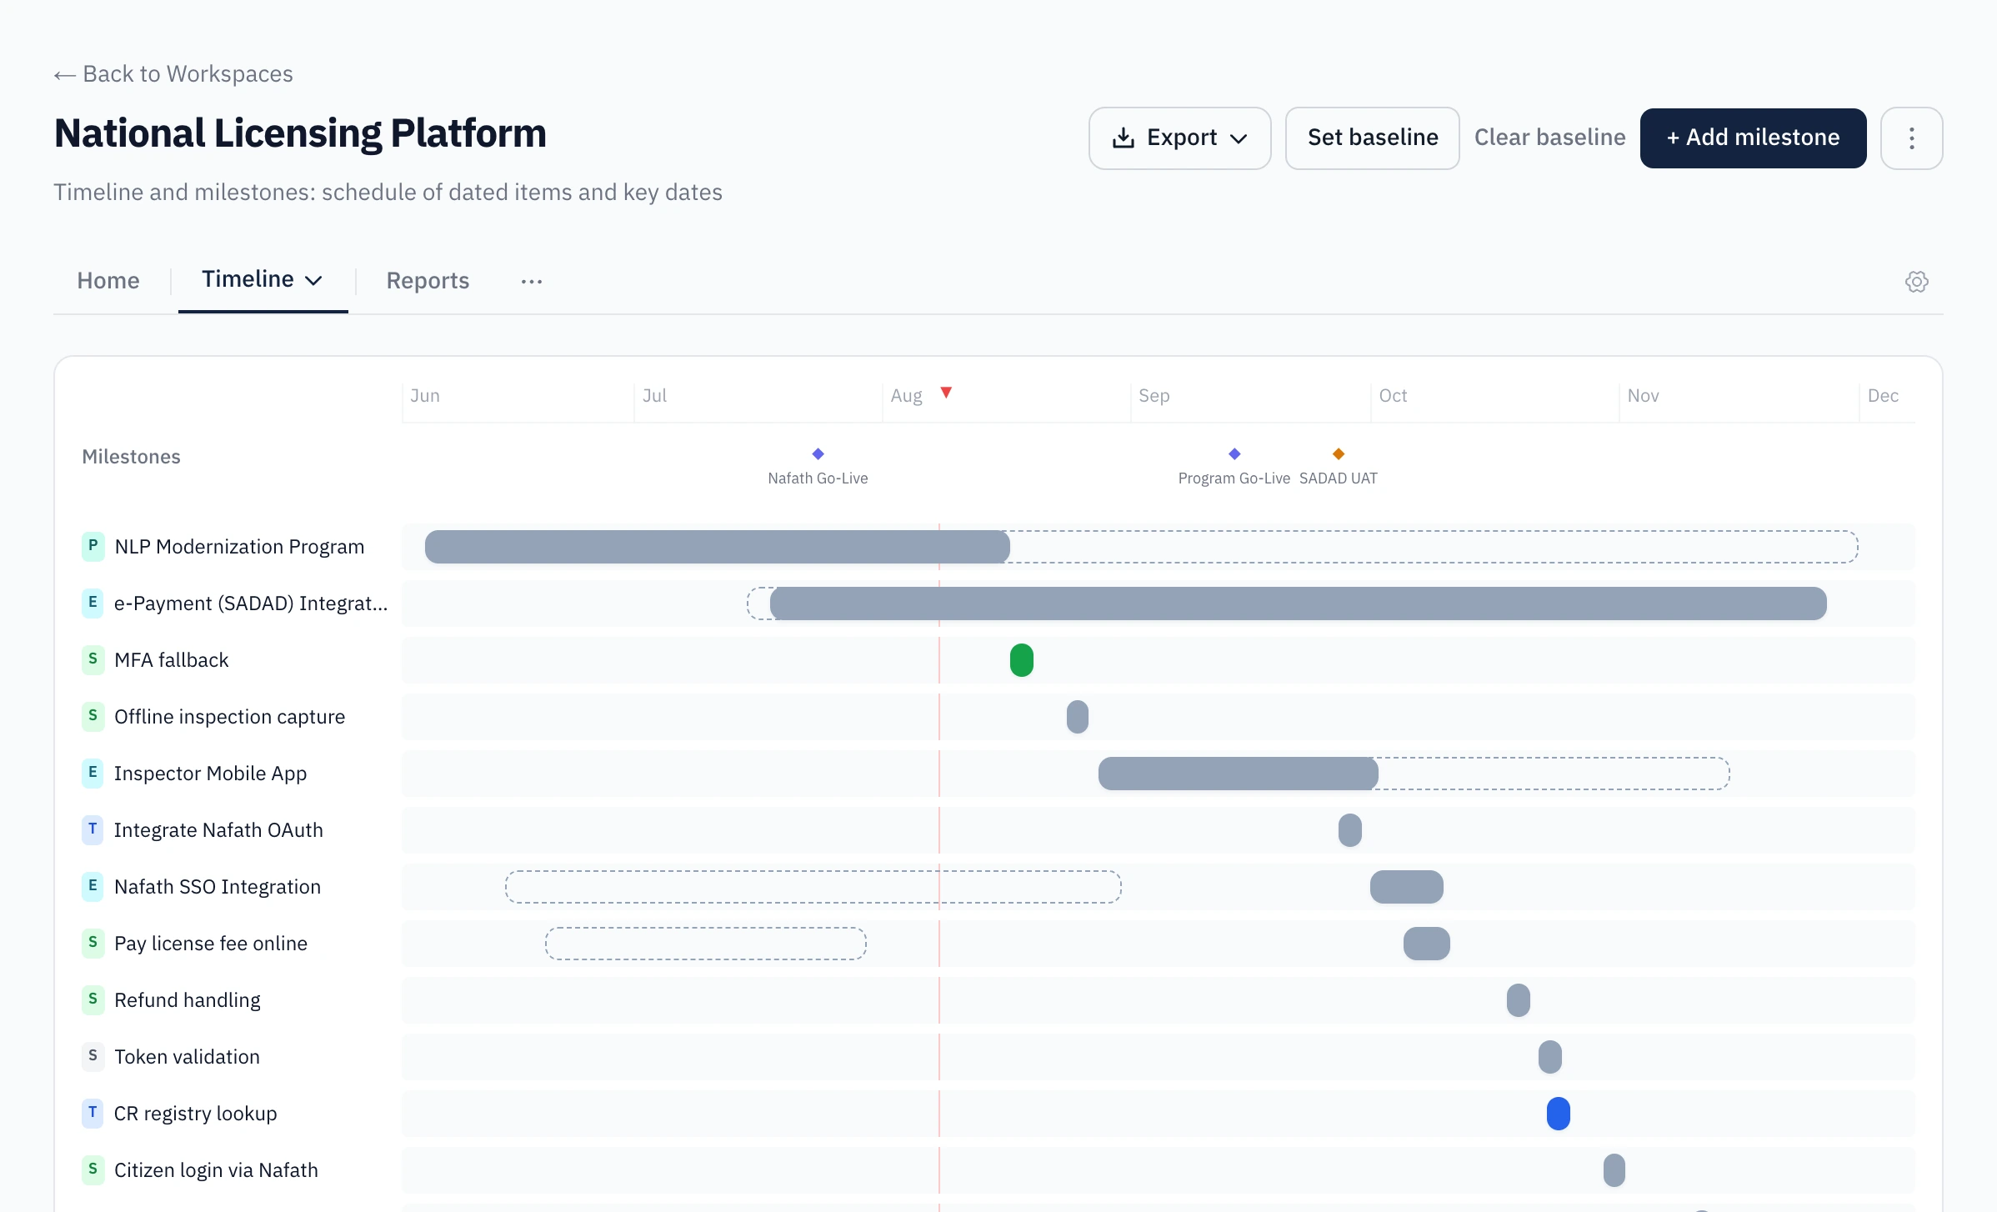
Task: Open the horizontal ellipsis tab overflow menu
Action: point(532,282)
